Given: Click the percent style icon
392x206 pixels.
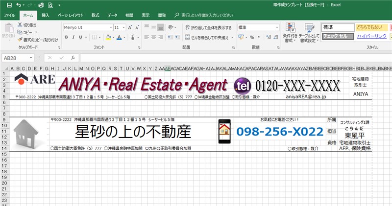Looking at the screenshot, I should [x=252, y=37].
